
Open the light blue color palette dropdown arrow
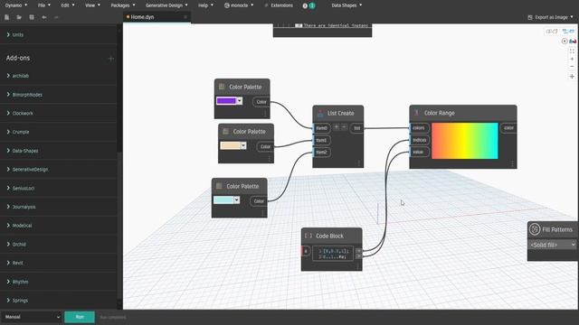click(237, 200)
